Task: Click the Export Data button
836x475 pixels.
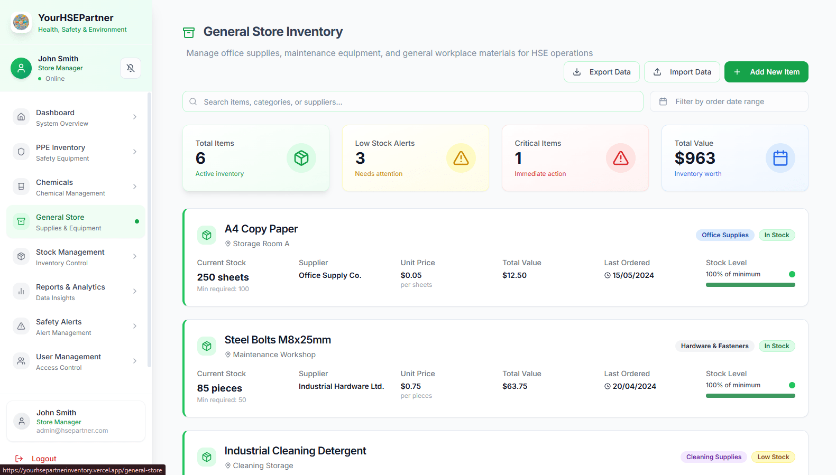Action: coord(601,72)
